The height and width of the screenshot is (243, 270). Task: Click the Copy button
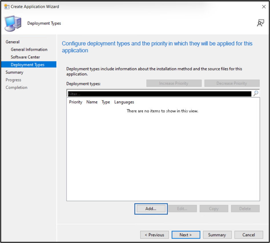pyautogui.click(x=214, y=209)
